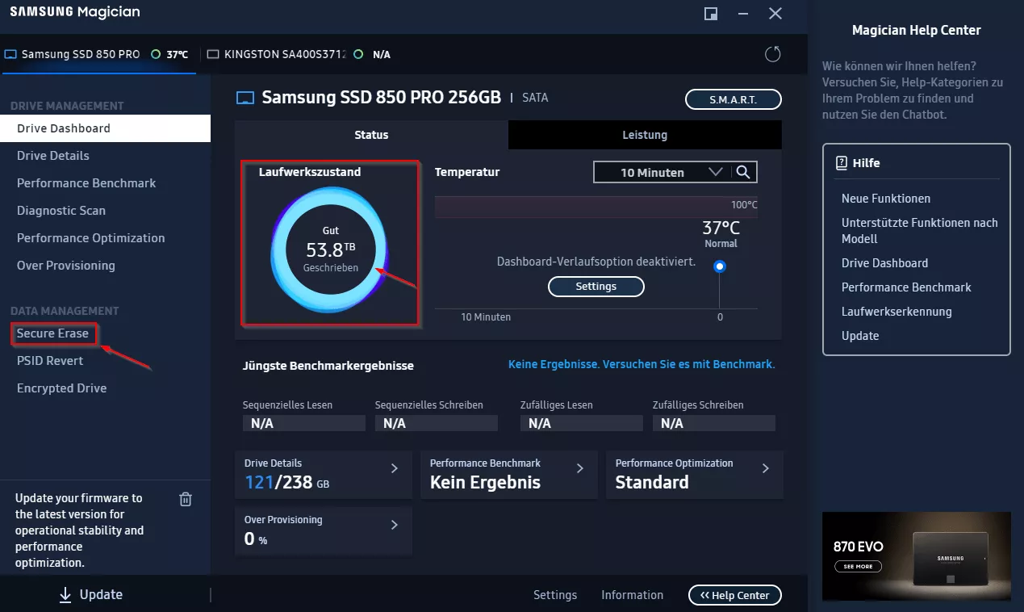Open Information in the bottom bar
This screenshot has width=1024, height=612.
point(633,595)
